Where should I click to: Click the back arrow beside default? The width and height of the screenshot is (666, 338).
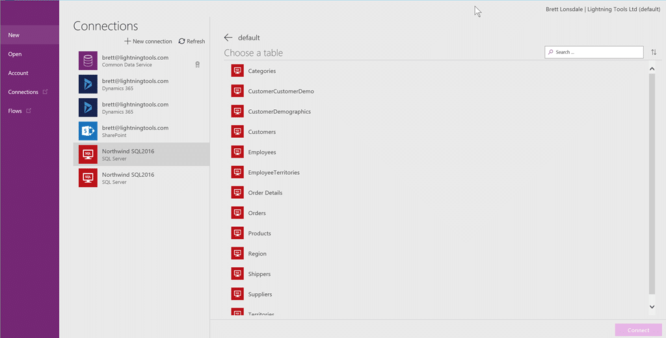point(228,37)
